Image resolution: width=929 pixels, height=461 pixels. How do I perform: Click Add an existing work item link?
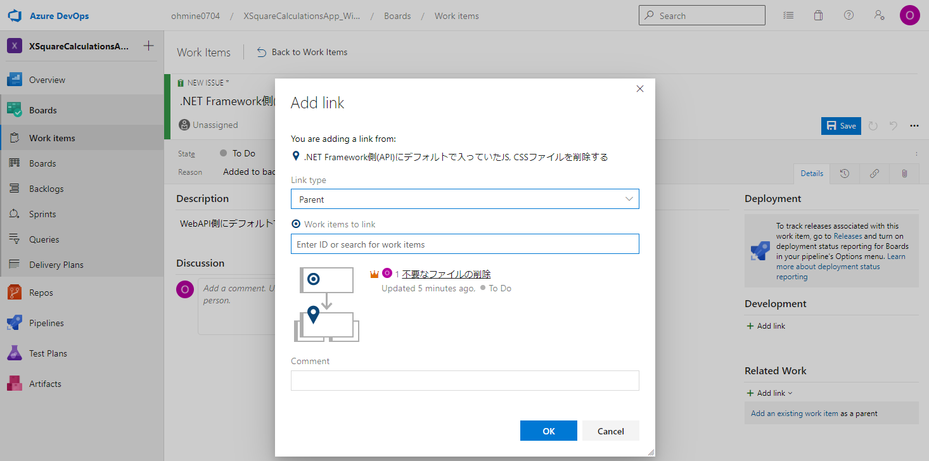point(795,414)
